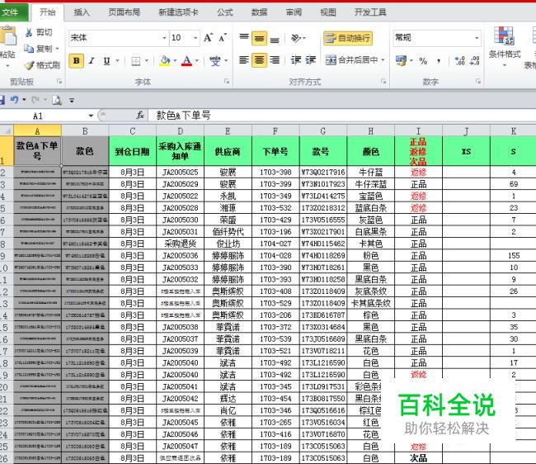Click the cell borders icon
Image resolution: width=536 pixels, height=464 pixels.
(x=136, y=61)
